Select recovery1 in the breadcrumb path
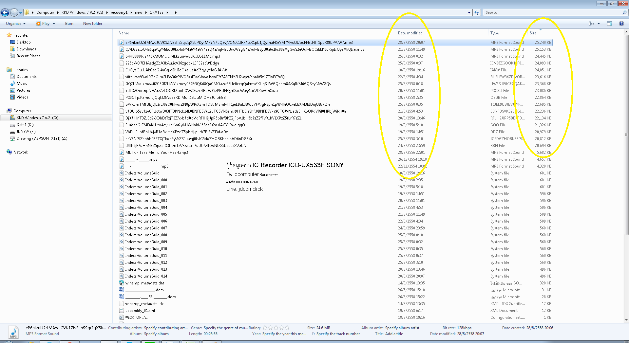This screenshot has height=343, width=629. coord(119,12)
